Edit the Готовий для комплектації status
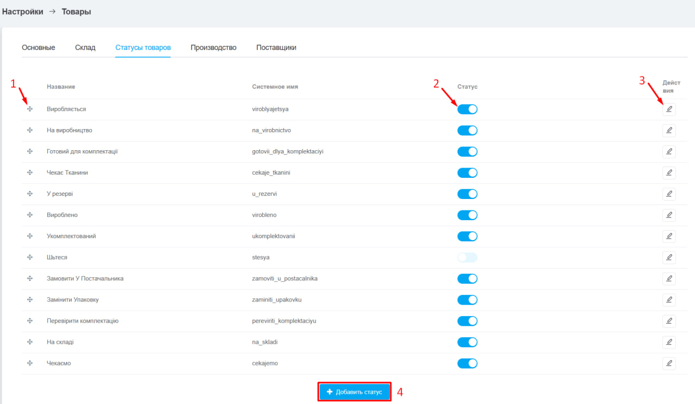This screenshot has width=695, height=404. (669, 151)
